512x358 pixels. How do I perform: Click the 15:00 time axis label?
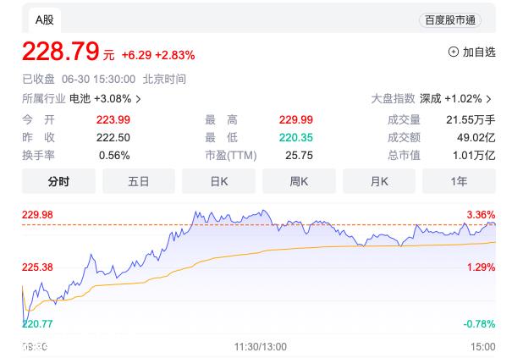(482, 346)
